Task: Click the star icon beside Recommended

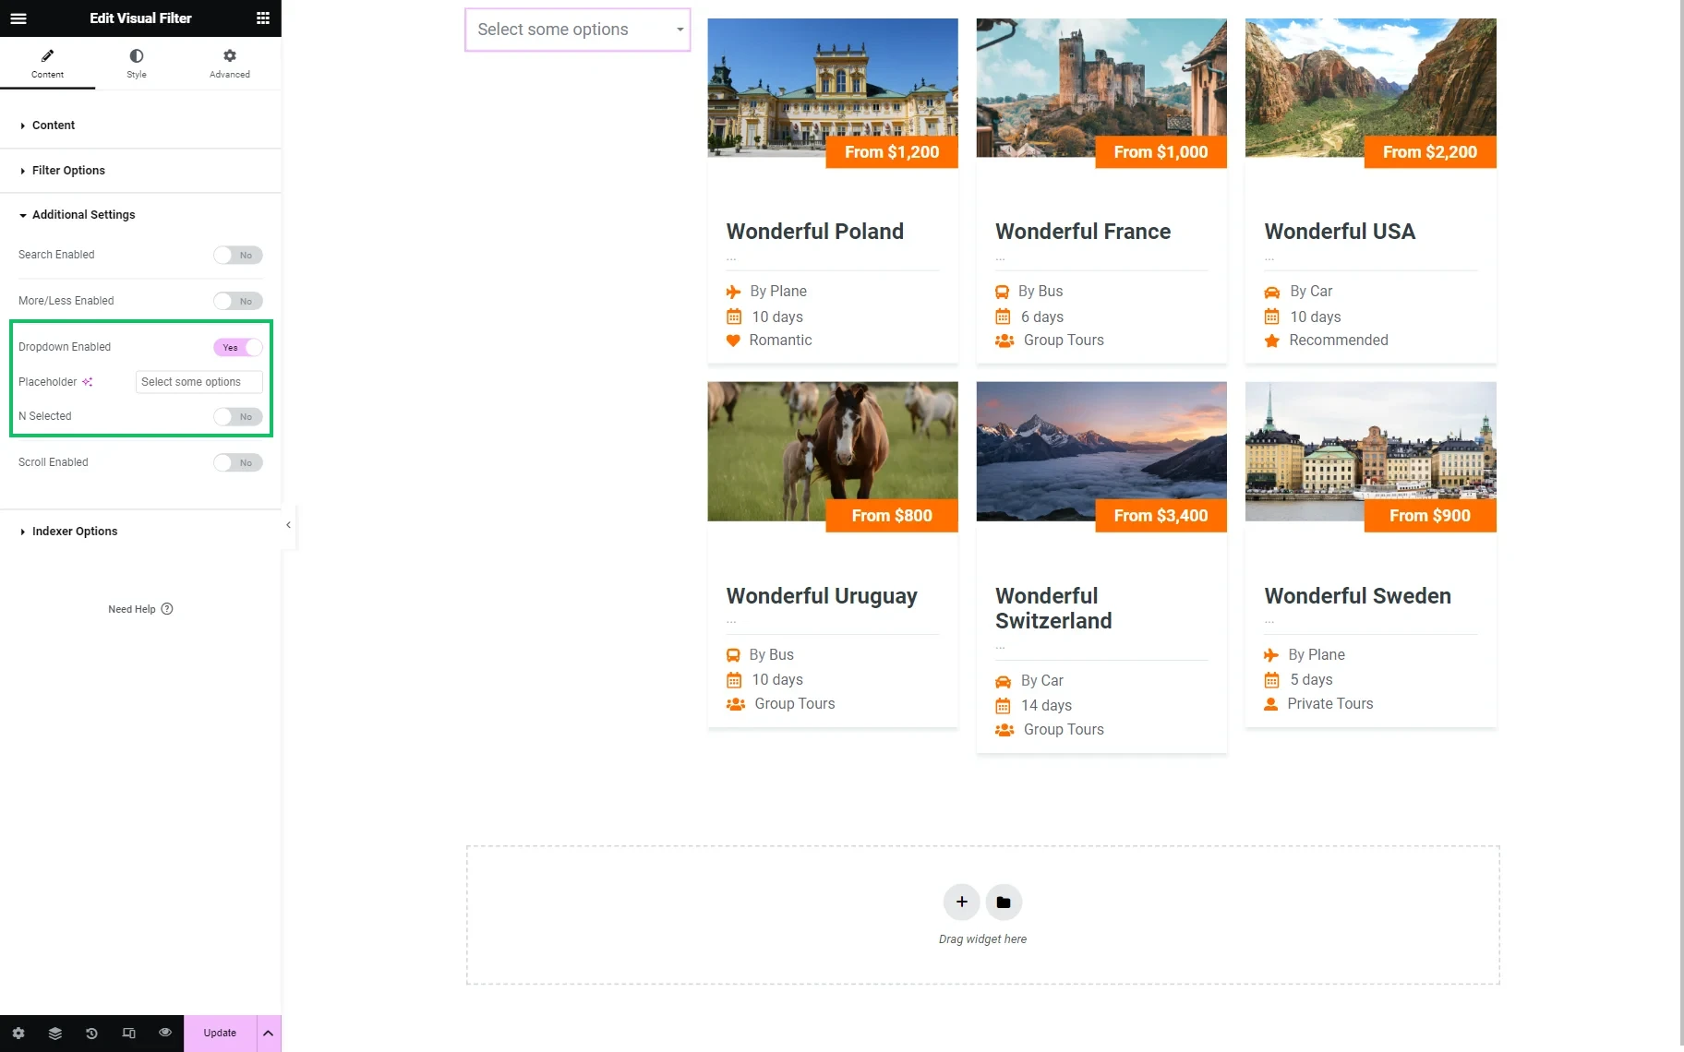Action: (1271, 341)
